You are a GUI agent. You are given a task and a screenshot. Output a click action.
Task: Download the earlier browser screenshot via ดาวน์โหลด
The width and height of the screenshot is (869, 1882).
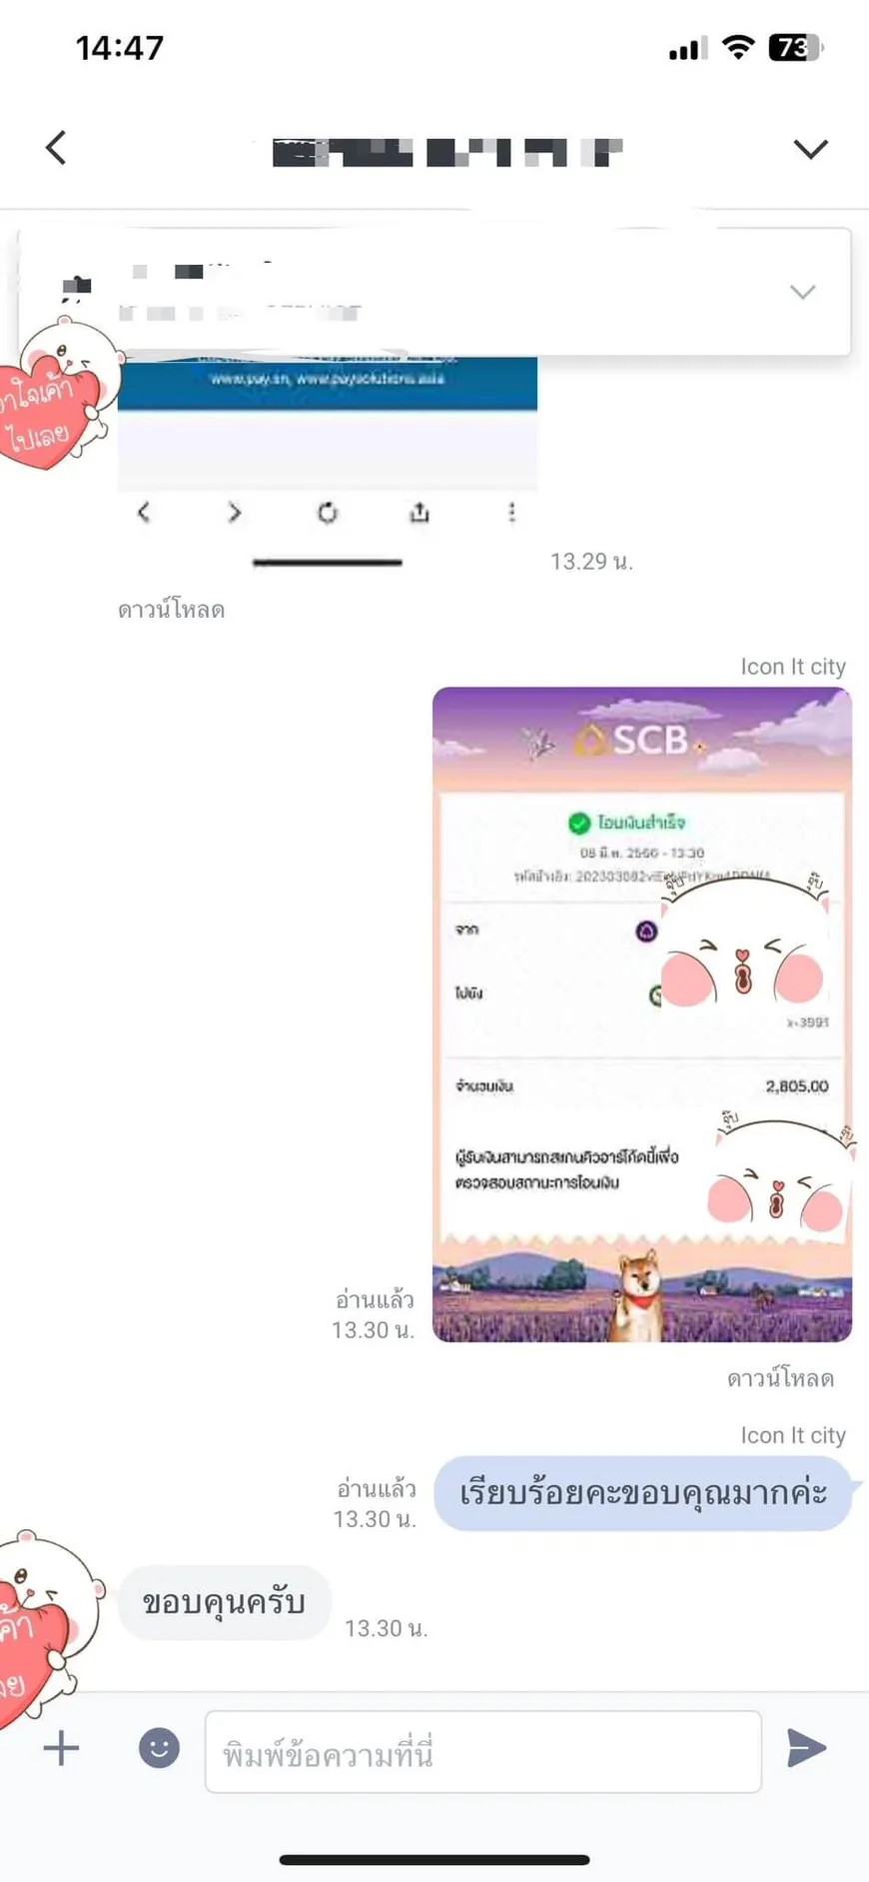click(x=171, y=610)
